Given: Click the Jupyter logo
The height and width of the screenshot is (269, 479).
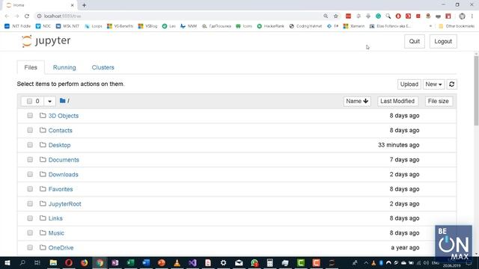Looking at the screenshot, I should (46, 41).
